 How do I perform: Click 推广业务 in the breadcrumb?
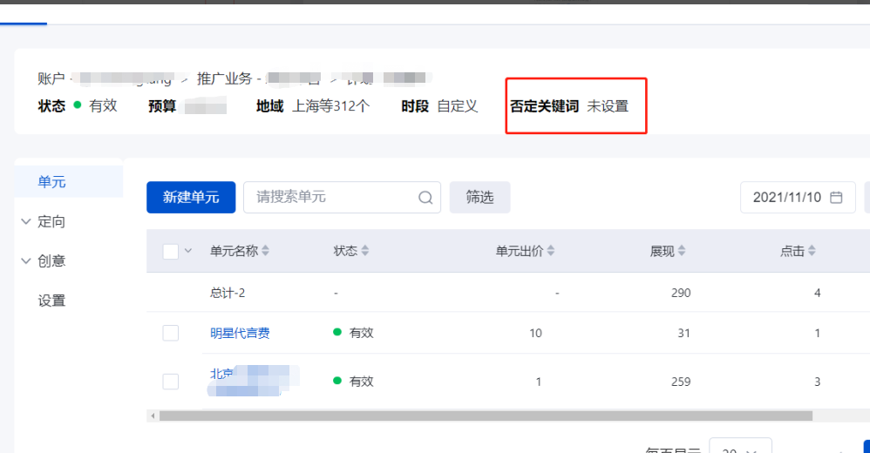(x=224, y=78)
